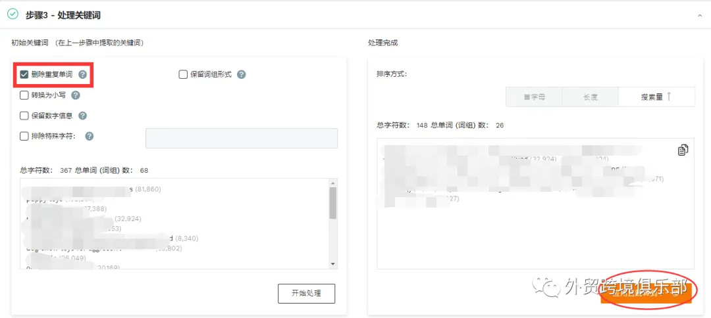Open help icon beside 保留词组形式

242,74
